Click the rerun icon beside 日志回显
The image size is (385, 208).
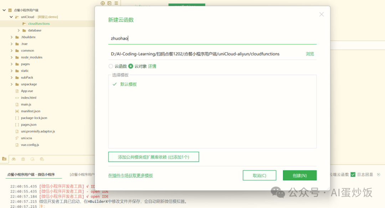(x=379, y=174)
